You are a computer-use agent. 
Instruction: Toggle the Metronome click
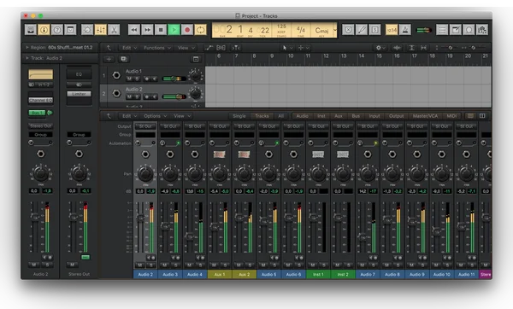coord(405,30)
